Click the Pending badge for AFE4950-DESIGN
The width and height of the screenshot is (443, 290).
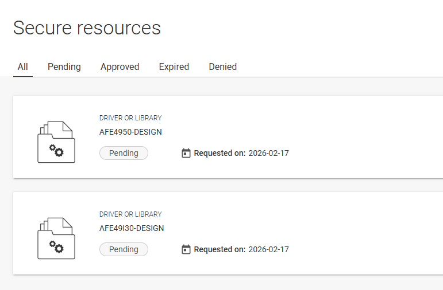coord(124,153)
